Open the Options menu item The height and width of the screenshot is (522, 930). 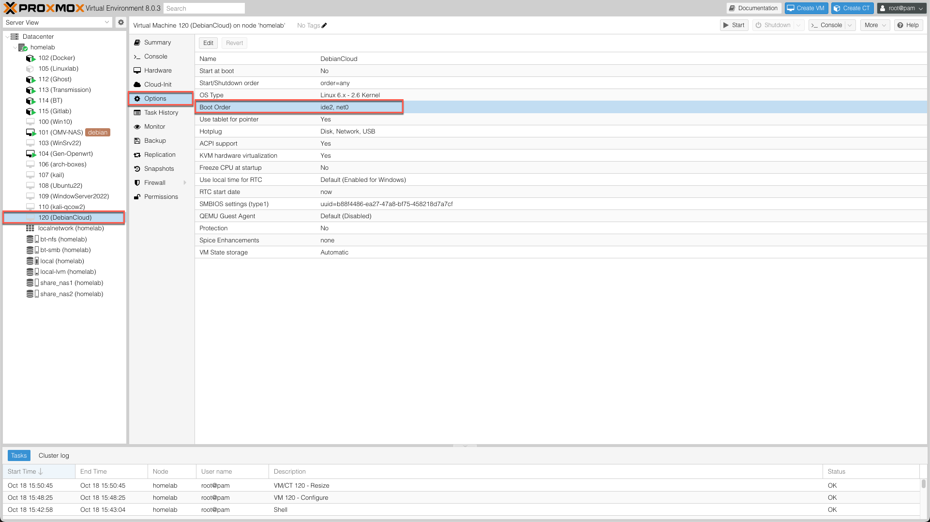click(161, 99)
